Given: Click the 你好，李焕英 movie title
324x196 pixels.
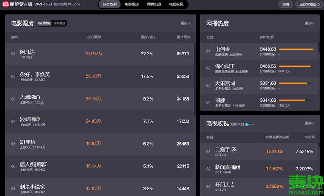Looking at the screenshot, I should click(x=35, y=75).
